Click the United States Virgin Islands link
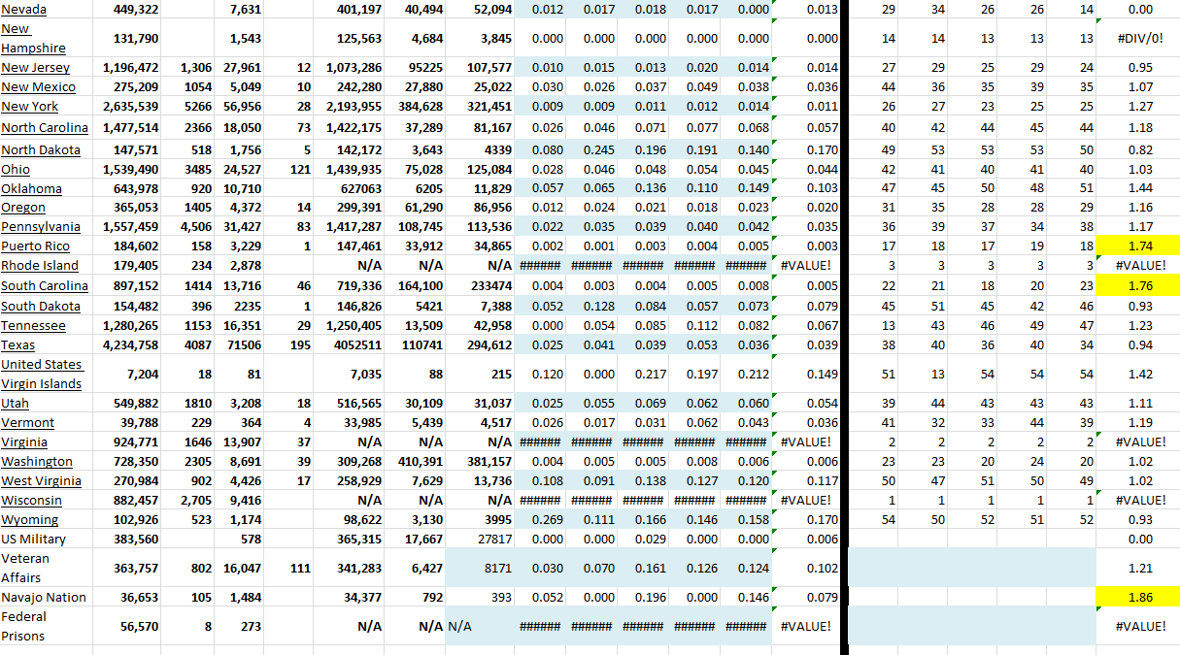 click(41, 374)
